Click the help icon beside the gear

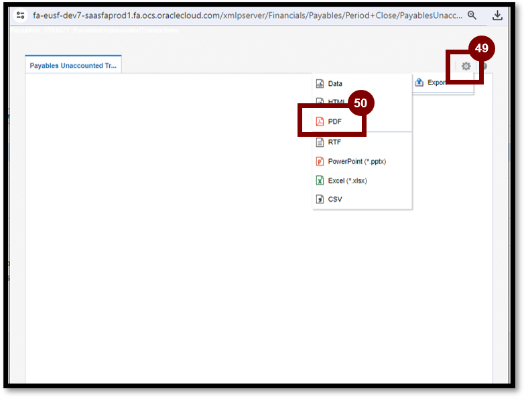pyautogui.click(x=482, y=66)
